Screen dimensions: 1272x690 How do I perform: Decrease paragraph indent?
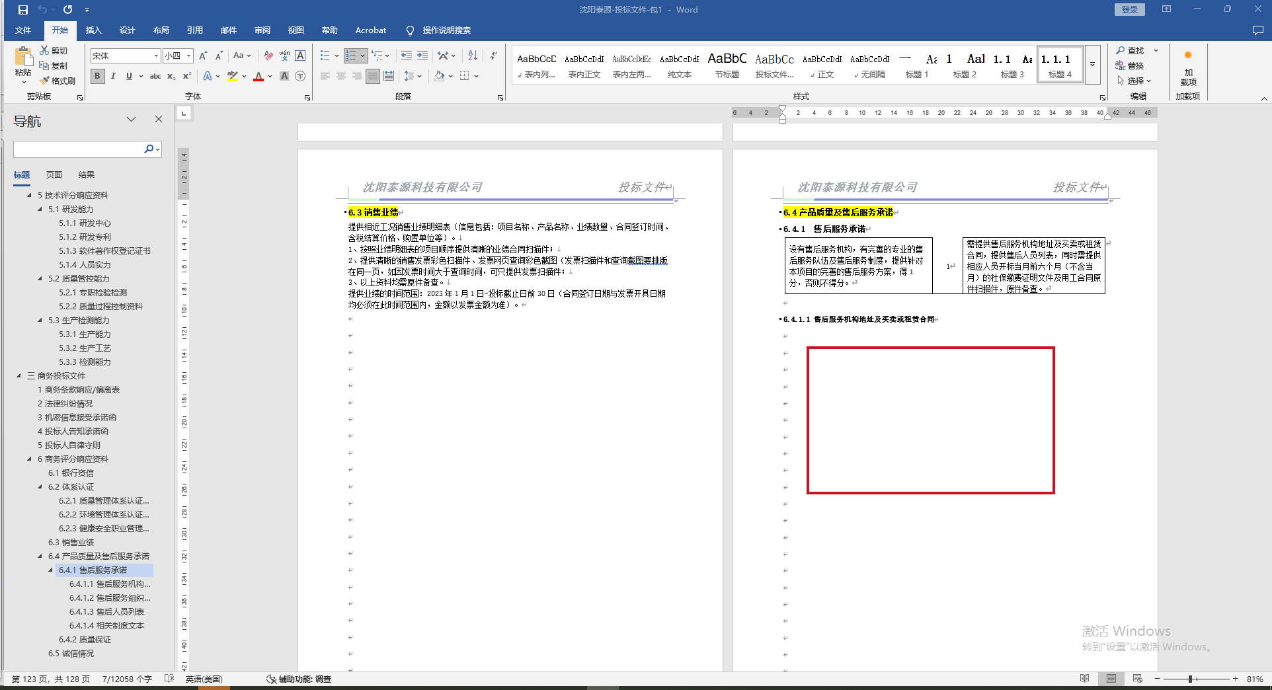point(407,56)
